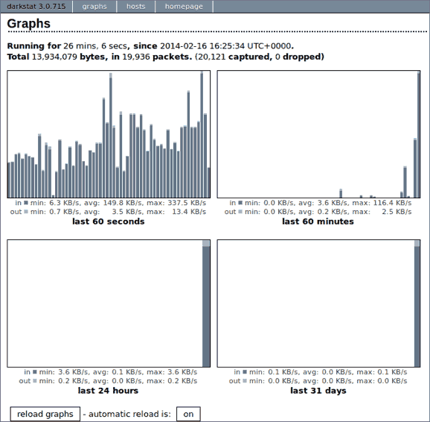Click the last 31 days graph

(318, 303)
